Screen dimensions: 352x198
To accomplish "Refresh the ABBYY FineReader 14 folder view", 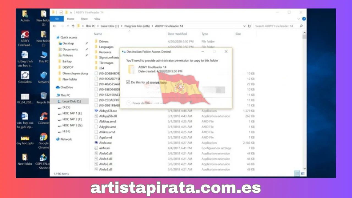I will (249, 26).
